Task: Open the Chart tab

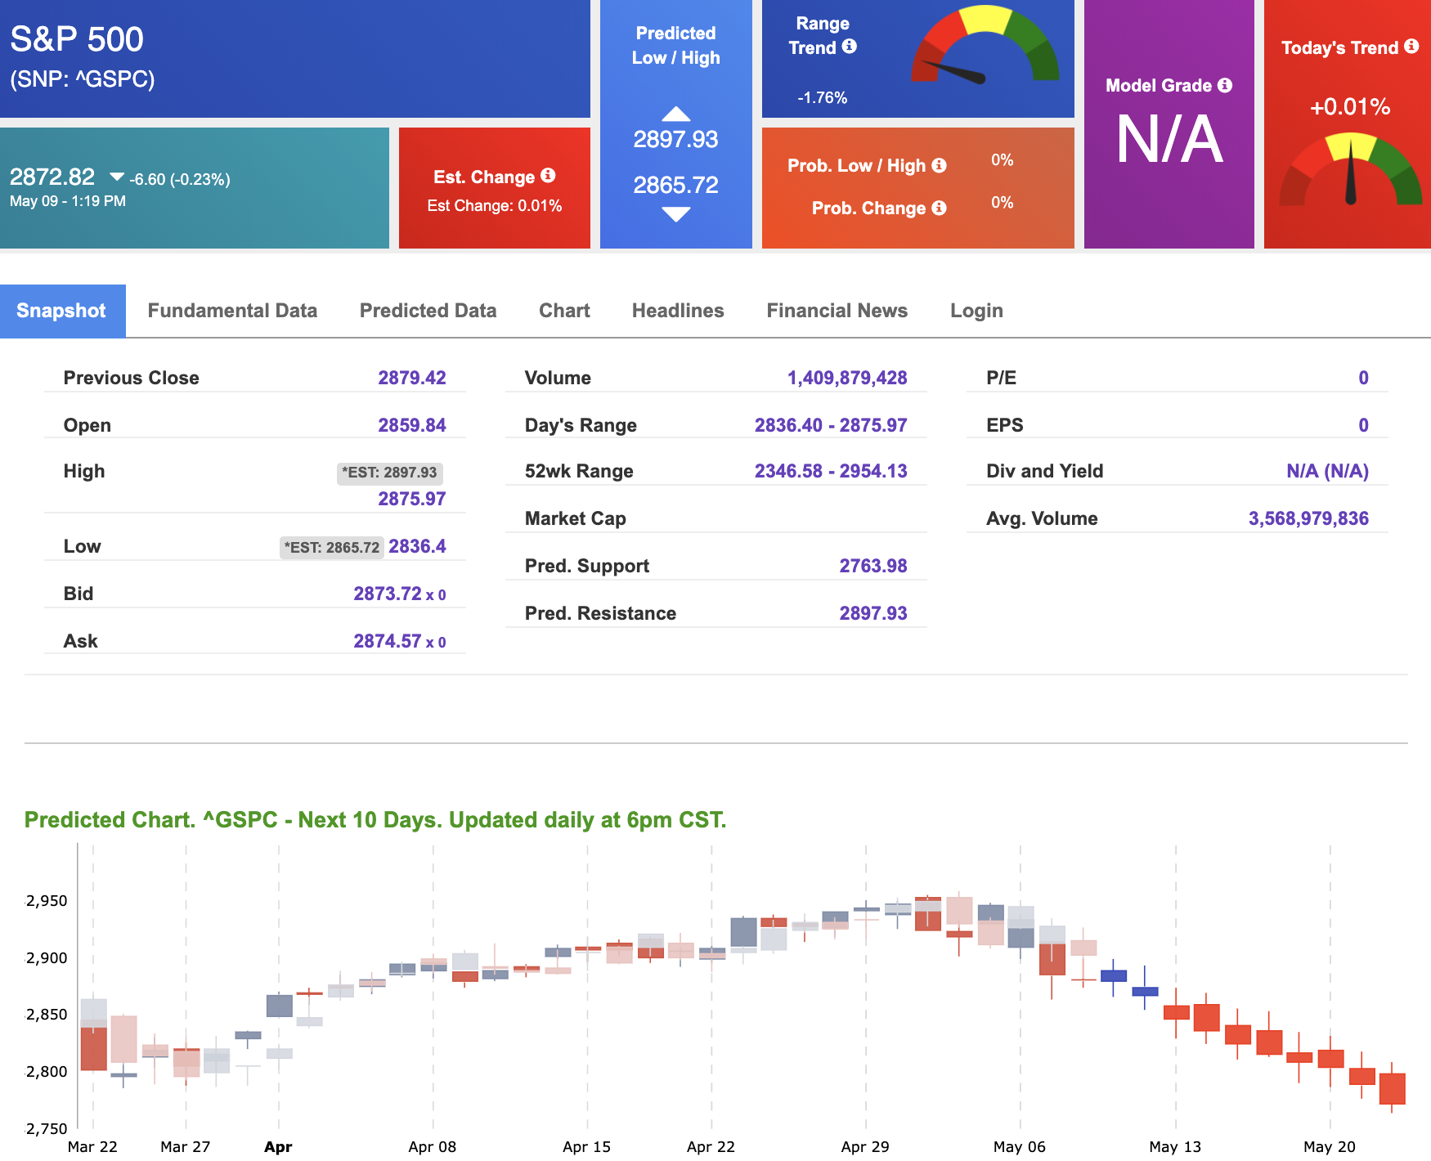Action: pyautogui.click(x=564, y=311)
